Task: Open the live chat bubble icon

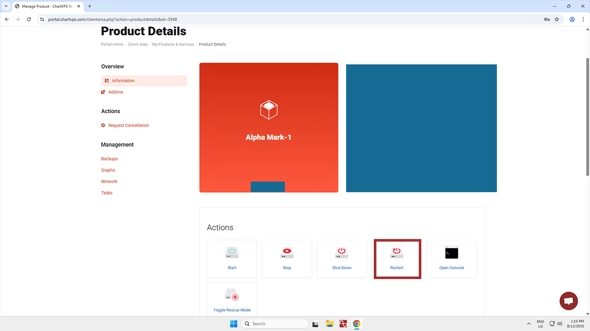Action: [568, 301]
